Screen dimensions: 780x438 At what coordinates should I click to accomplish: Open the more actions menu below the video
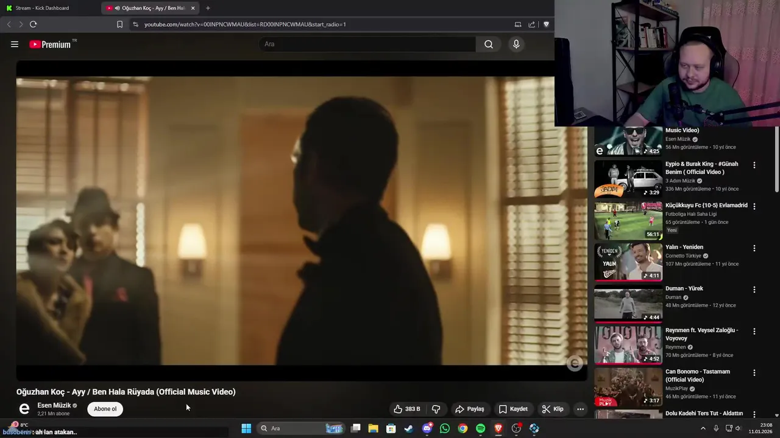(580, 409)
